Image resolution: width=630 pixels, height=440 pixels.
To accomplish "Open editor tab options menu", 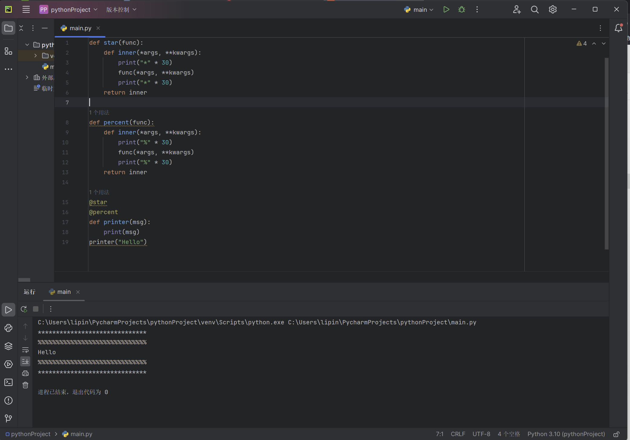I will [x=600, y=28].
